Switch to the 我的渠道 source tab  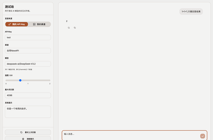(x=39, y=24)
